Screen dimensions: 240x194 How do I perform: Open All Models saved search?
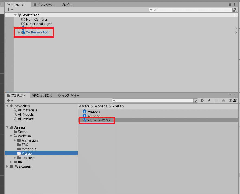click(x=26, y=115)
